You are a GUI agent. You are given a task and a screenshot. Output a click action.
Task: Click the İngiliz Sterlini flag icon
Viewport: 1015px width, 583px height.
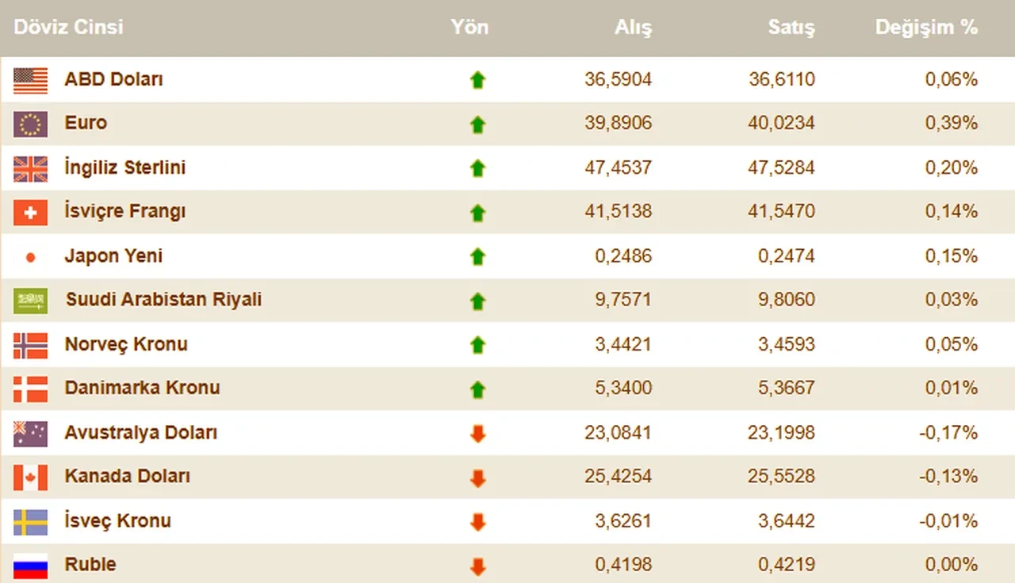[30, 168]
